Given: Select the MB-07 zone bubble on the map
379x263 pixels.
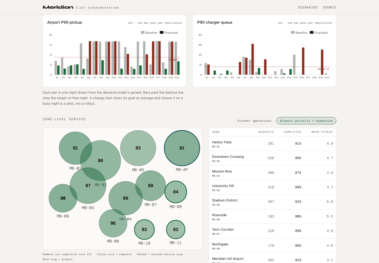Looking at the screenshot, I should [151, 186].
